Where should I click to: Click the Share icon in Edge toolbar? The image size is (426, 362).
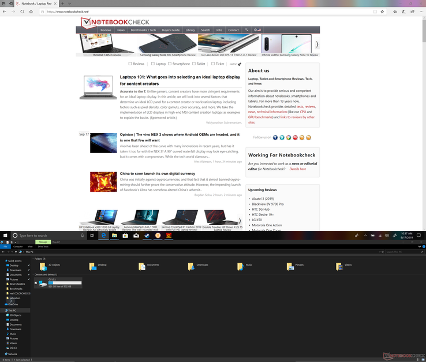tap(412, 12)
